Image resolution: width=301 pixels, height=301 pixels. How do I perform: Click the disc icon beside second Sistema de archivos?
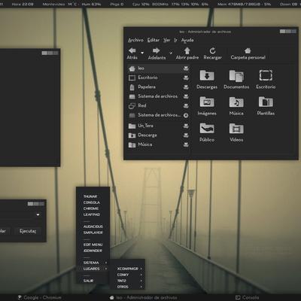[x=186, y=115]
